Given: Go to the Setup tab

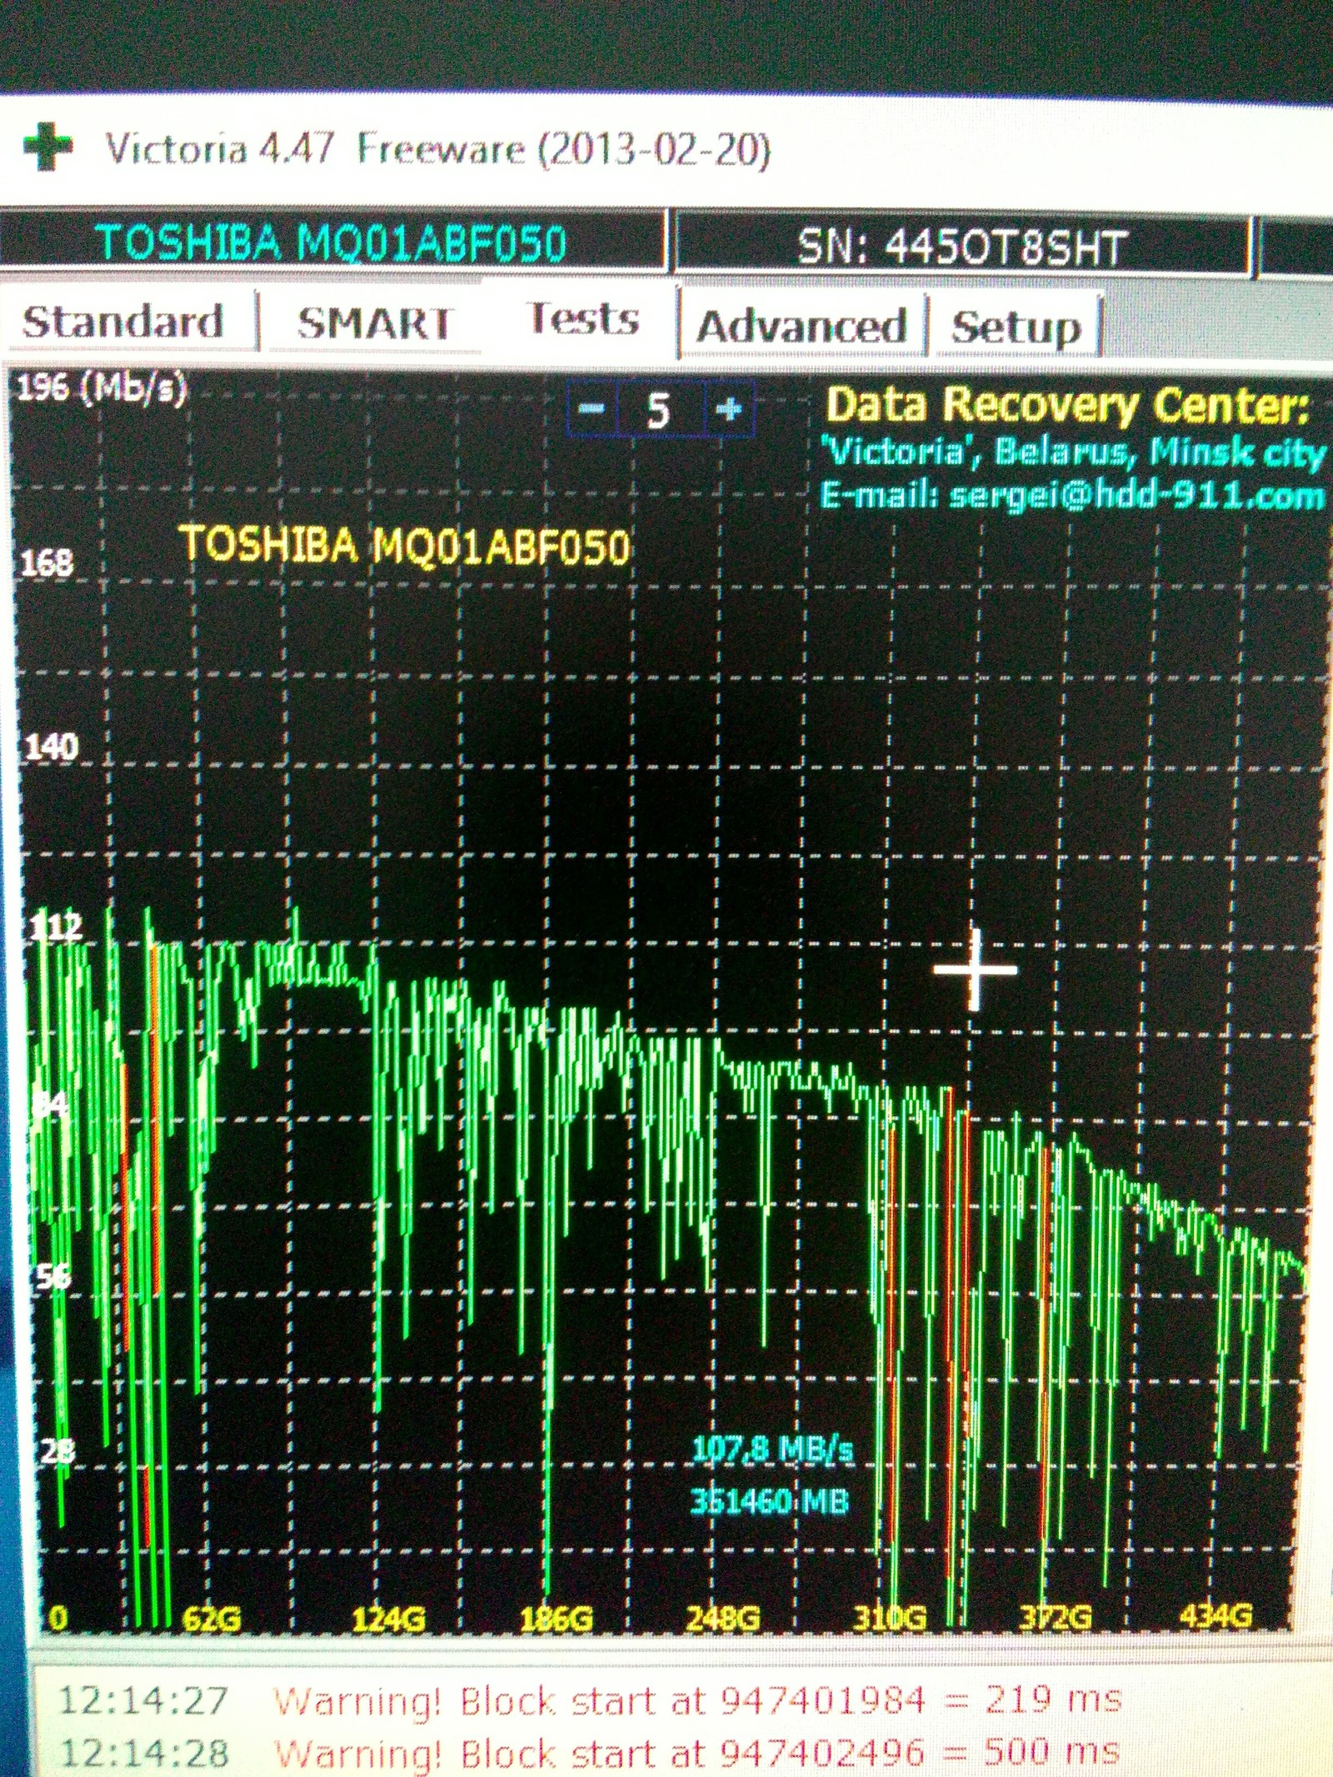Looking at the screenshot, I should (x=1016, y=327).
